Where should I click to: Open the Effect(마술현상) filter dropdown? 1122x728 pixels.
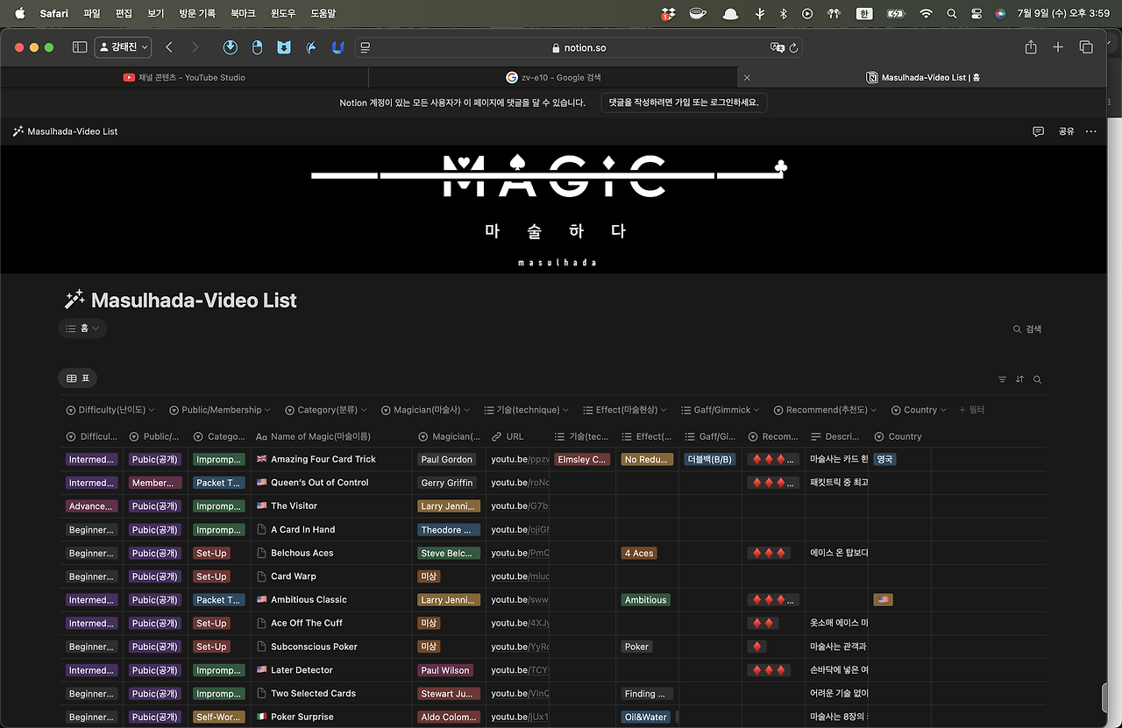click(625, 410)
